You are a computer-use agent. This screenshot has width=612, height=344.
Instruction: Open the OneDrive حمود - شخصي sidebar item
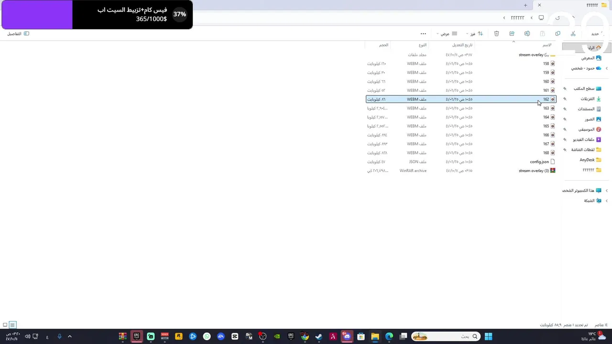click(586, 68)
